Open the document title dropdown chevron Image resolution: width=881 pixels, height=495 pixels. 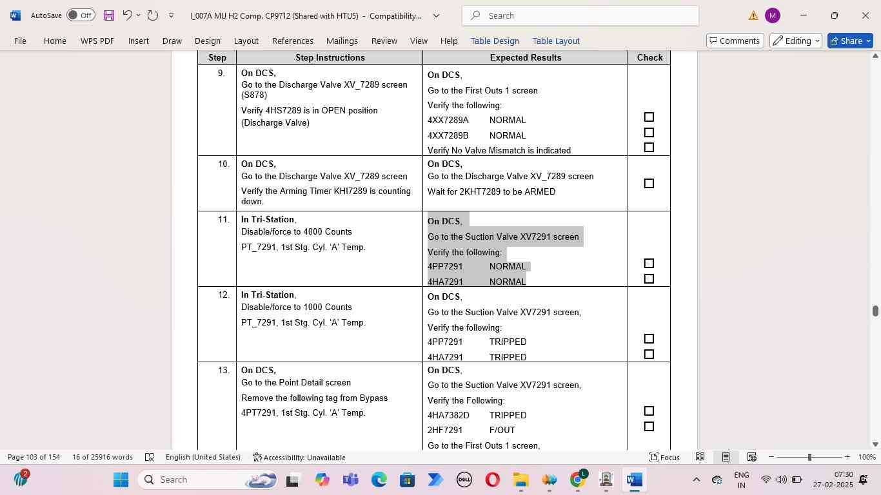436,15
